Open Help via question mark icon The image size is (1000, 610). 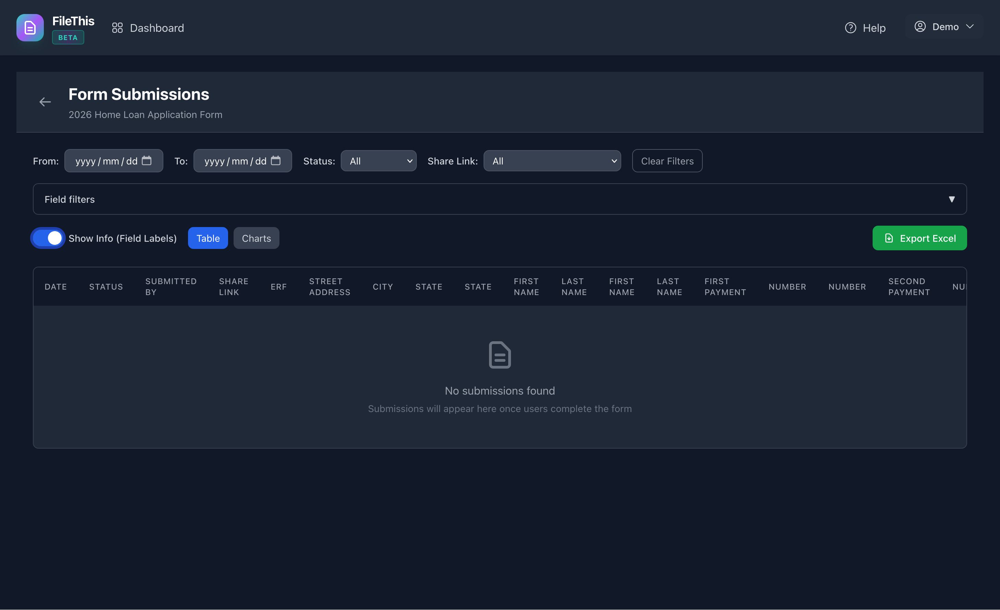click(851, 28)
